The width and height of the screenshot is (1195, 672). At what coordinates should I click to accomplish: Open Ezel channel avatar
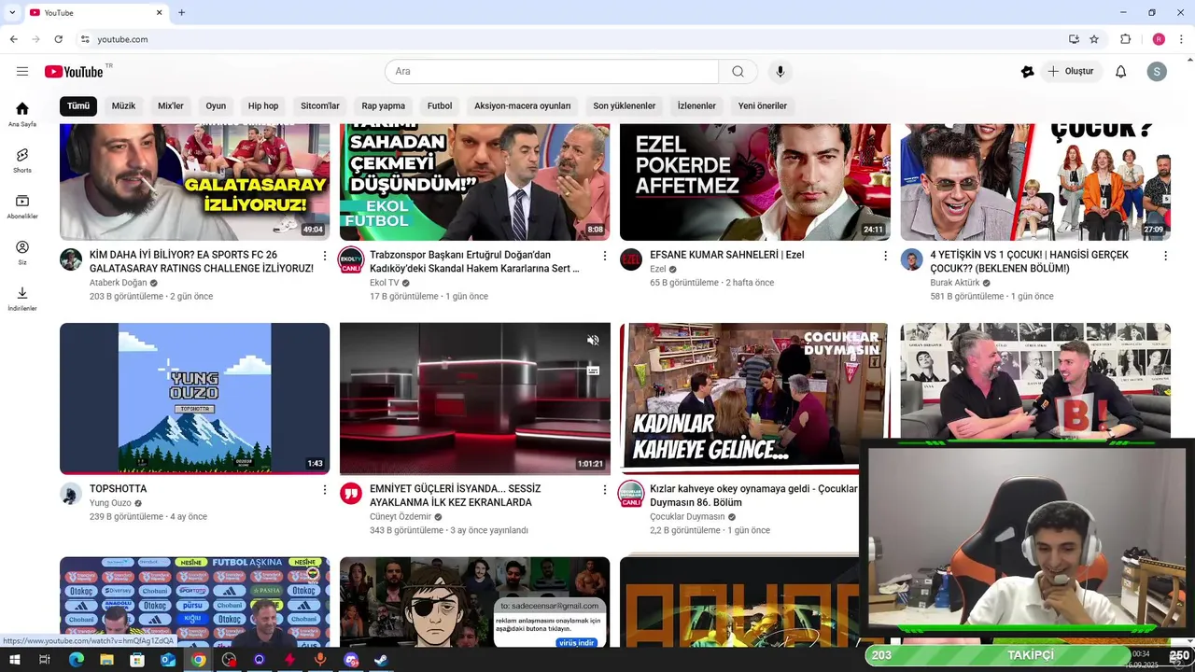[631, 259]
